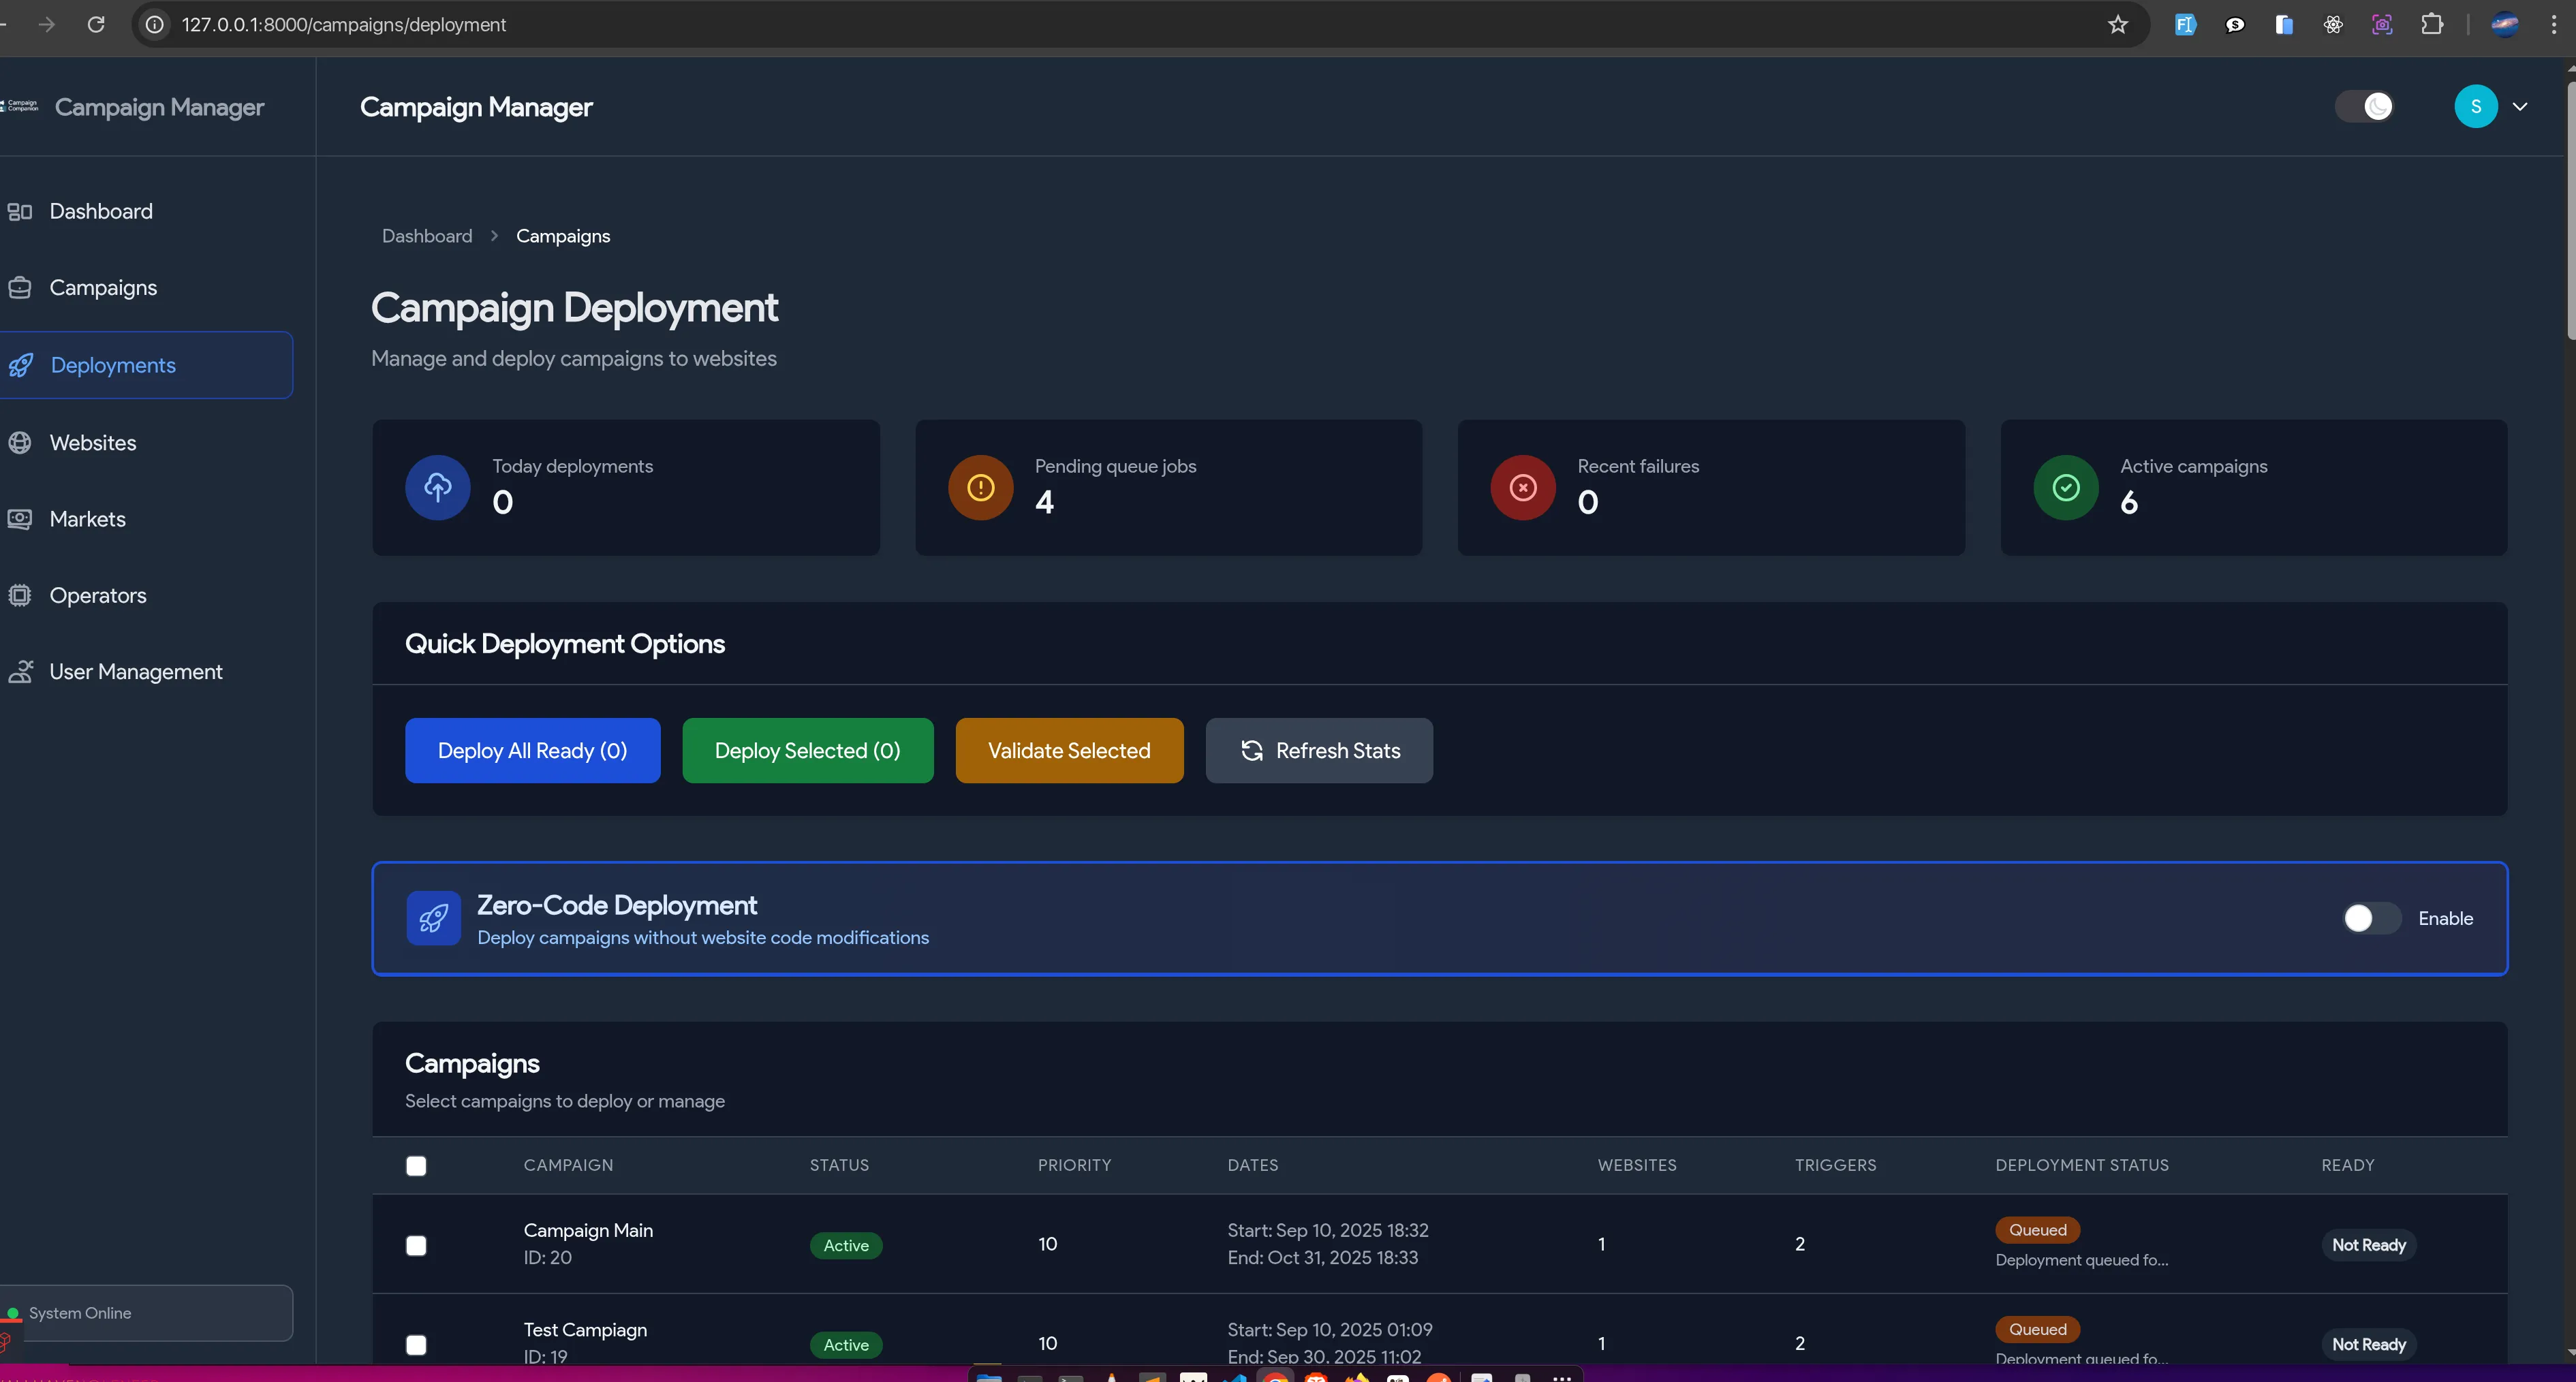Click Active status badge for Test Campaign
This screenshot has width=2576, height=1382.
pyautogui.click(x=846, y=1345)
